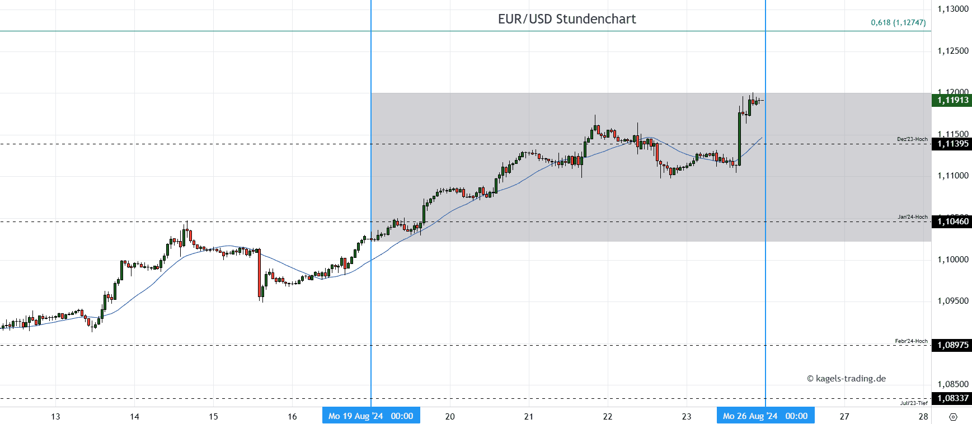Click the 1,12500 price axis value
Image resolution: width=972 pixels, height=424 pixels.
coord(953,51)
